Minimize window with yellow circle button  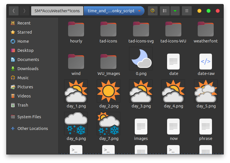(199, 11)
